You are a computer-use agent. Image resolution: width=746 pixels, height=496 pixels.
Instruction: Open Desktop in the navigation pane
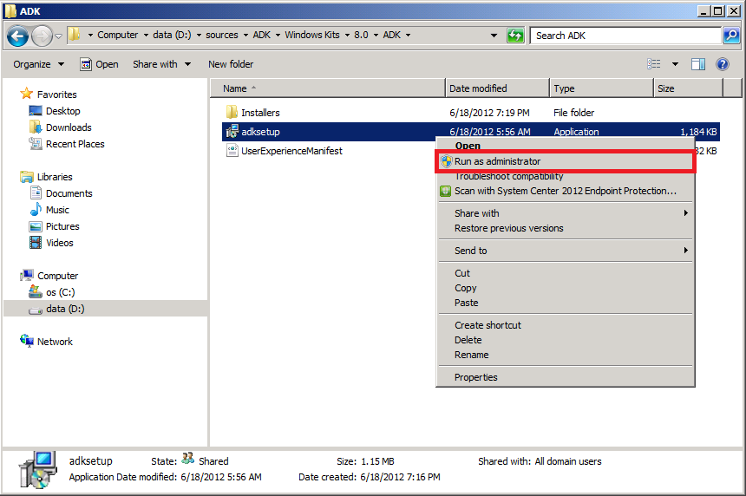pyautogui.click(x=62, y=111)
